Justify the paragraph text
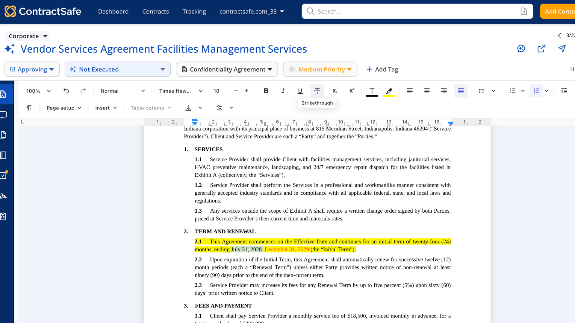The height and width of the screenshot is (323, 575). [461, 91]
